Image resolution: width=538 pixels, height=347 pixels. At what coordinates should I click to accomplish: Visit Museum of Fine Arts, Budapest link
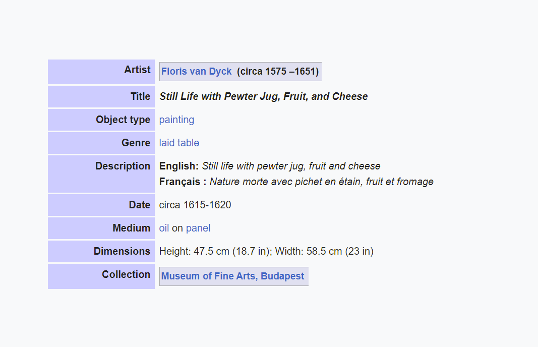pyautogui.click(x=232, y=276)
